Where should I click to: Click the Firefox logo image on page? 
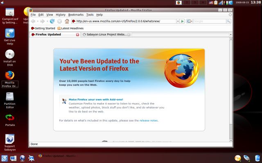click(x=182, y=70)
